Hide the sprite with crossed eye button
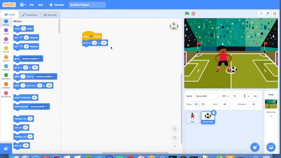The image size is (281, 158). pyautogui.click(x=203, y=104)
